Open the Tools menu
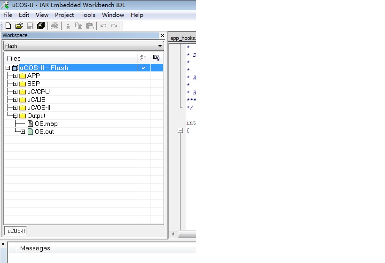Screen dimensions: 385x263 tap(87, 15)
